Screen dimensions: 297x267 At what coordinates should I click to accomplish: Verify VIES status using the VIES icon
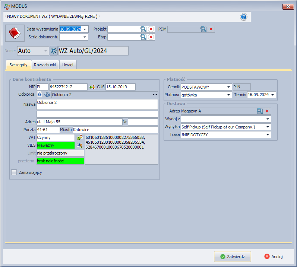point(80,145)
